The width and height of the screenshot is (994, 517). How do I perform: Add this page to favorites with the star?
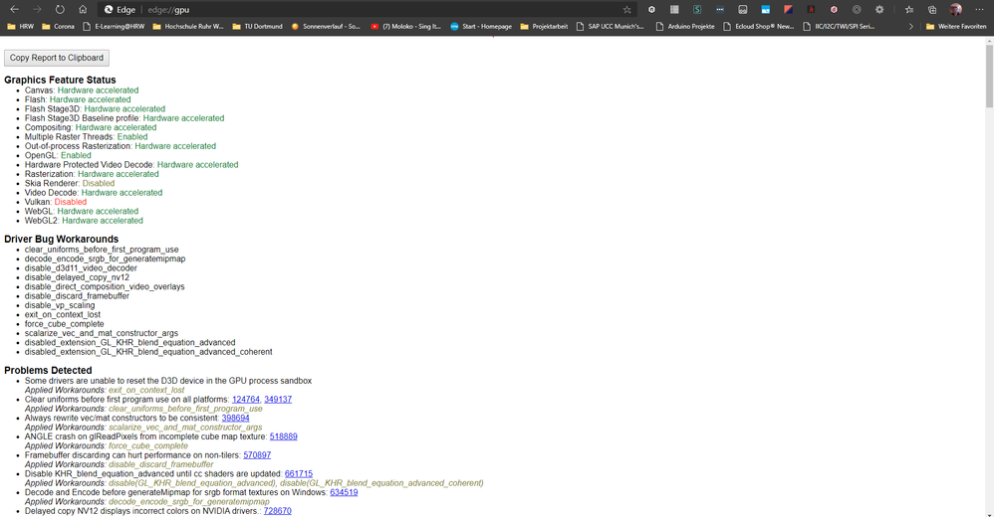(x=626, y=10)
